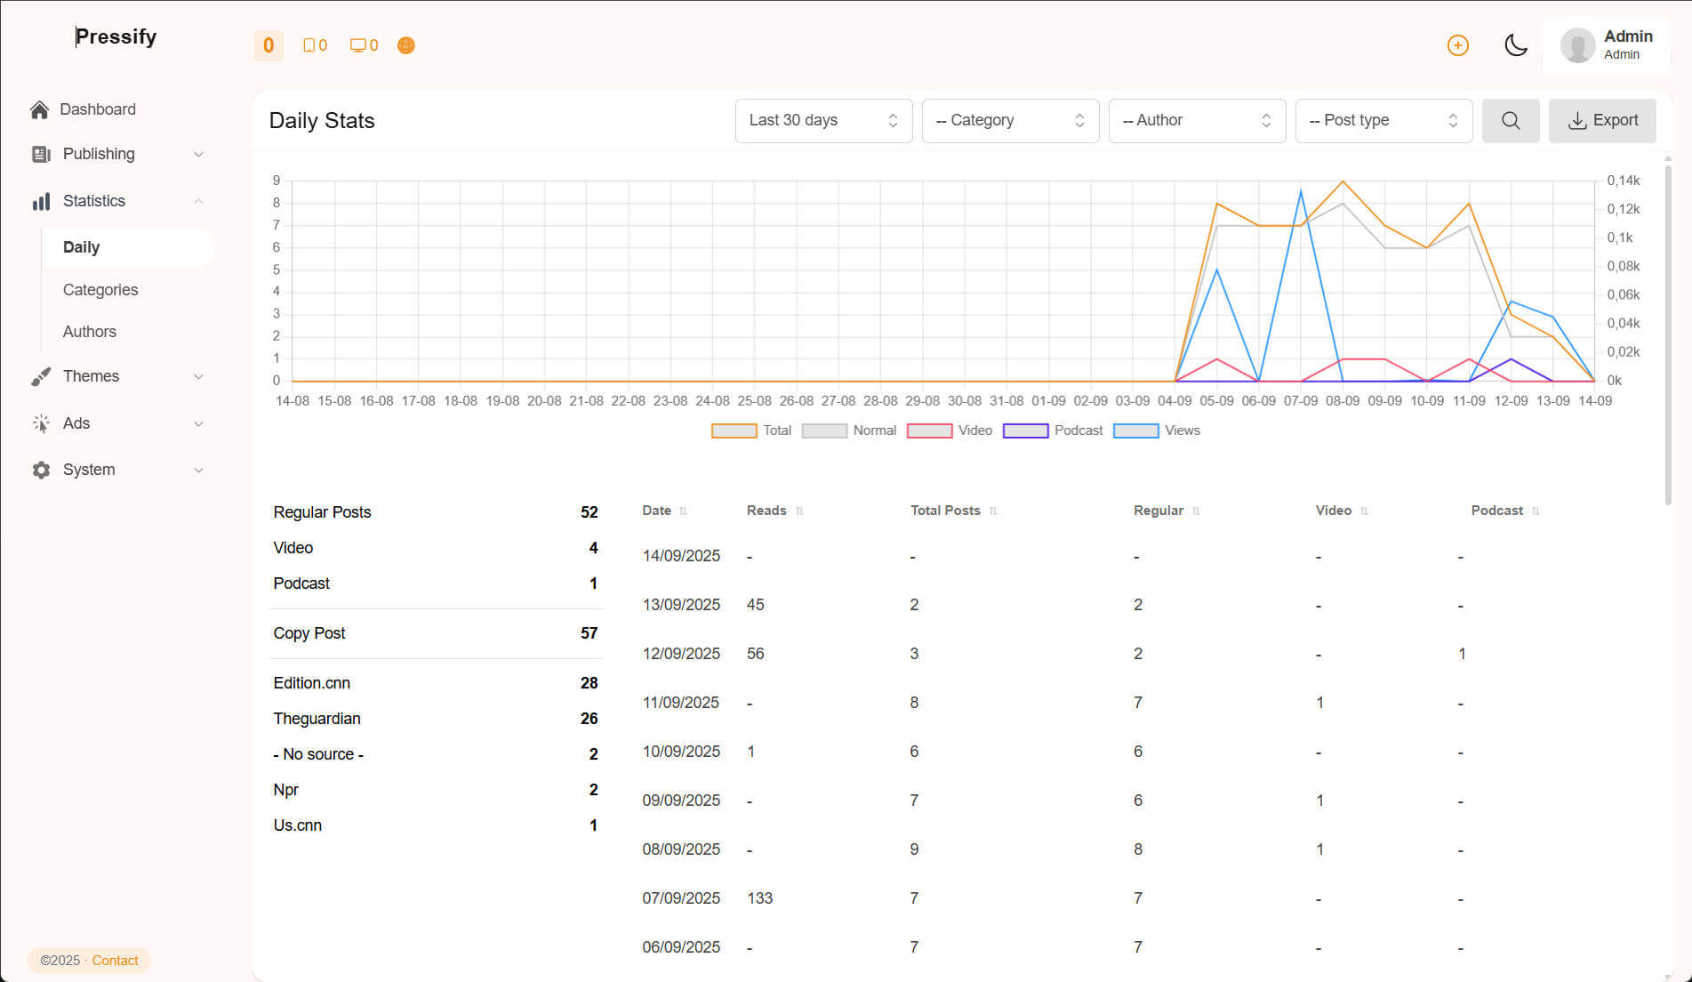Viewport: 1692px width, 982px height.
Task: Open Dashboard via home icon
Action: [40, 109]
